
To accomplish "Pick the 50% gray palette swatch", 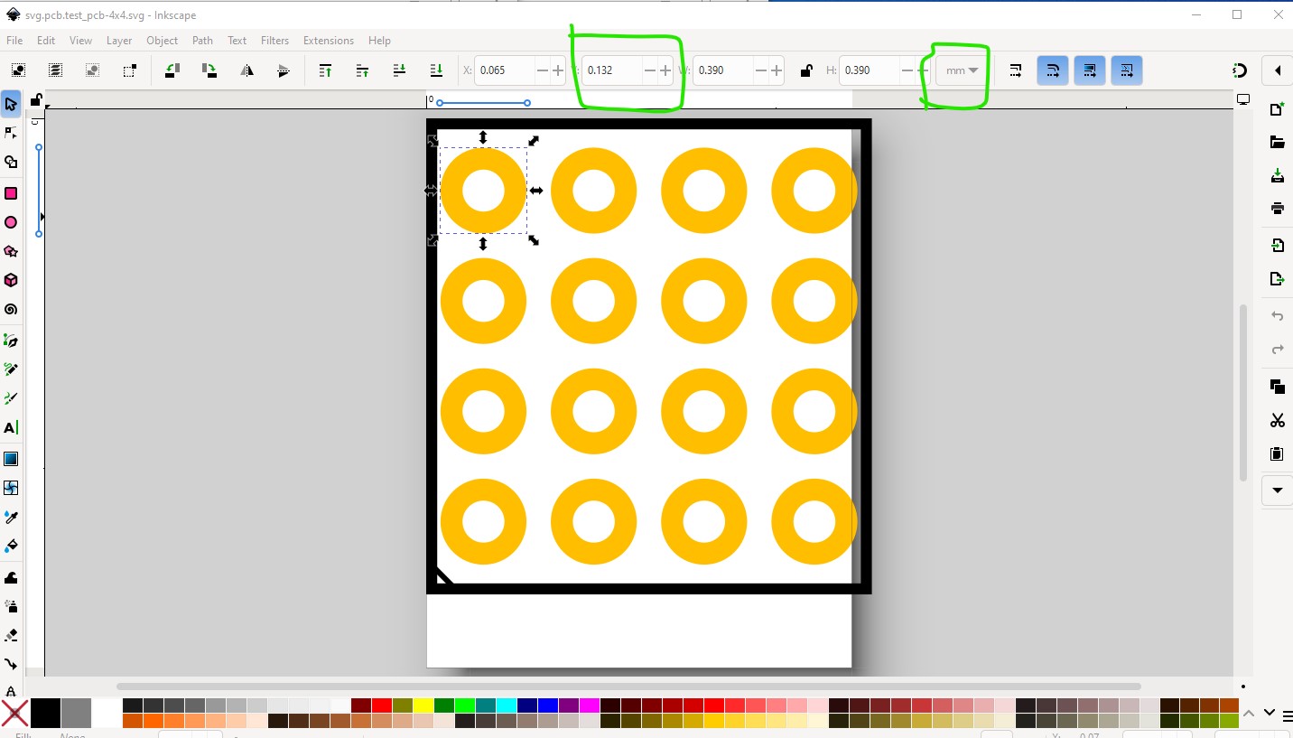I will pos(76,713).
